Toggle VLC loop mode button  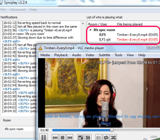106,138
